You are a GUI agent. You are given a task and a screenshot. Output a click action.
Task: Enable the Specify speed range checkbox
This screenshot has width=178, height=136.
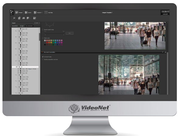pyautogui.click(x=43, y=30)
